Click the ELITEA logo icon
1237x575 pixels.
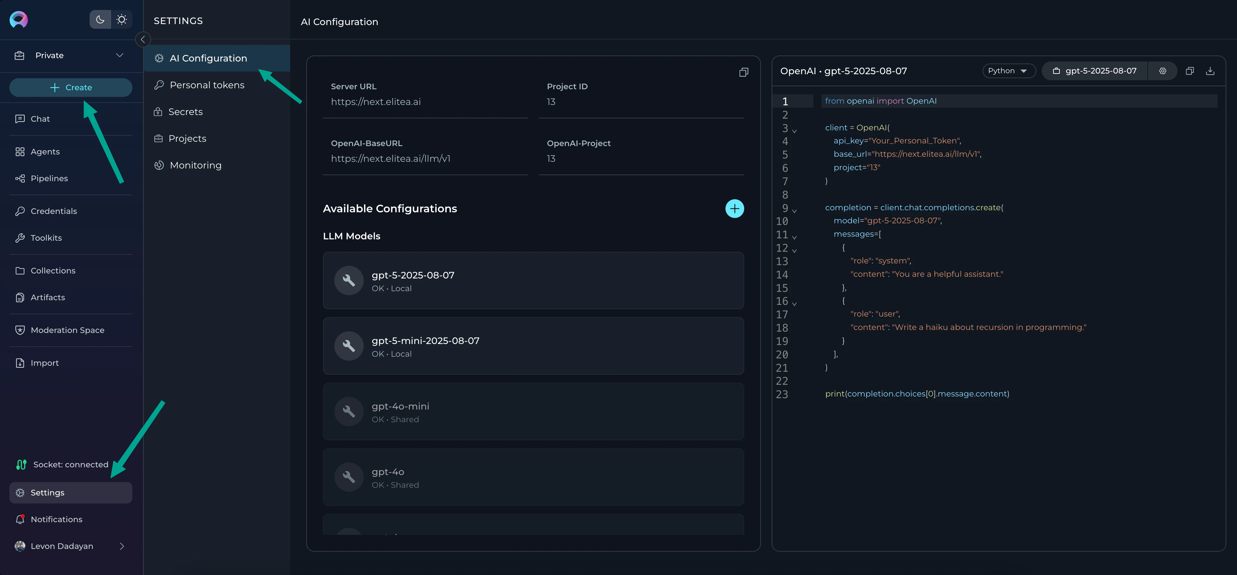pyautogui.click(x=19, y=20)
